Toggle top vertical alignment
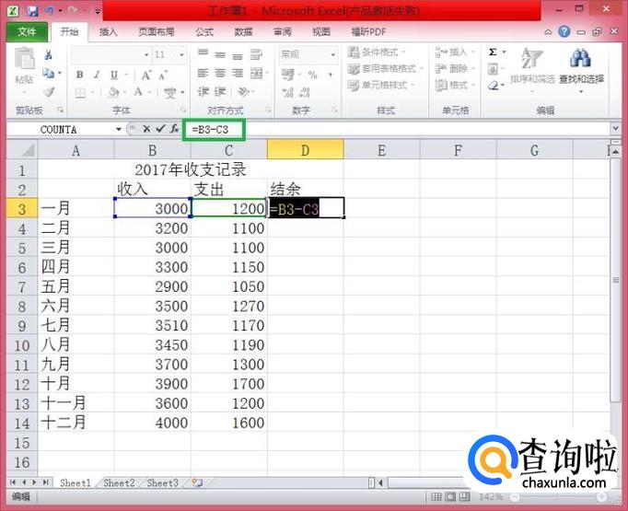 tap(204, 53)
